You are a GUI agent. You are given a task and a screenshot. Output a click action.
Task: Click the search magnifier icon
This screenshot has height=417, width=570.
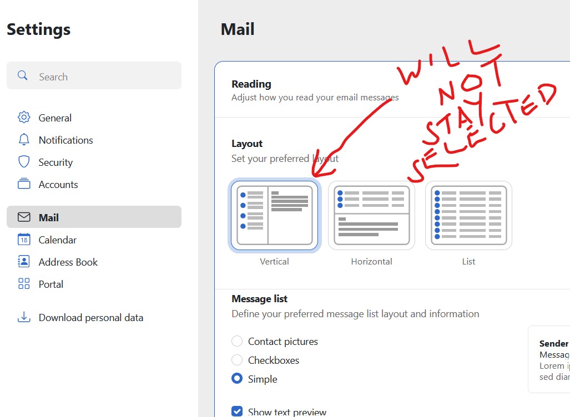(x=22, y=75)
